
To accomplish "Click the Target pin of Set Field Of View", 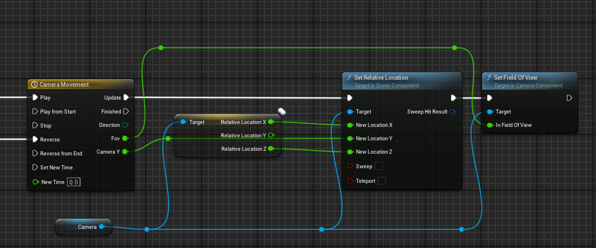I will point(490,112).
